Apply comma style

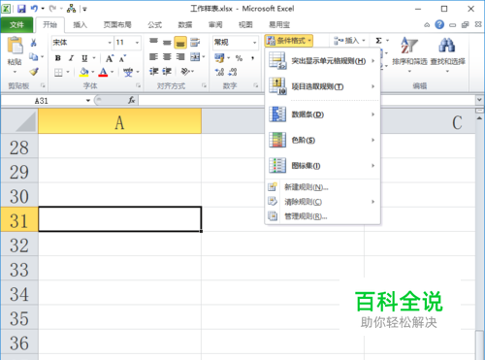click(x=252, y=58)
